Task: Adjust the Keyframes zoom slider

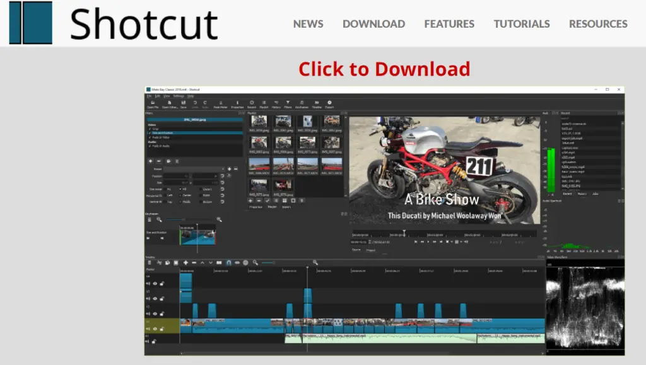Action: (x=189, y=220)
